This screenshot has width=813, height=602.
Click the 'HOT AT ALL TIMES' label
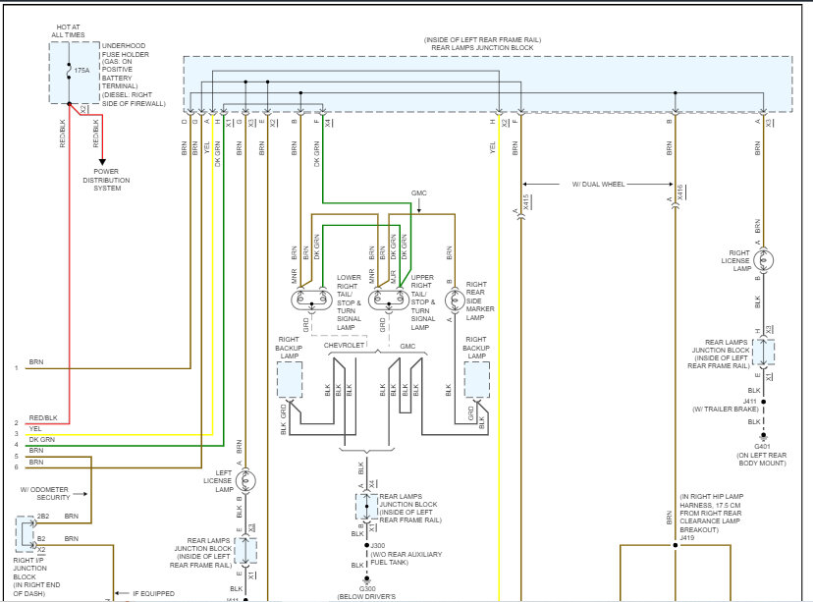(68, 31)
